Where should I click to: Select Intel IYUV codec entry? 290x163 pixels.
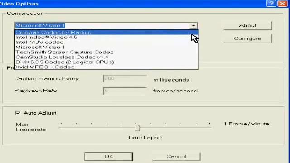point(106,42)
